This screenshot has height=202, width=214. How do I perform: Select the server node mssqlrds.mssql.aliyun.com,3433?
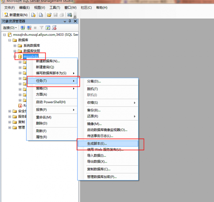pyautogui.click(x=46, y=35)
